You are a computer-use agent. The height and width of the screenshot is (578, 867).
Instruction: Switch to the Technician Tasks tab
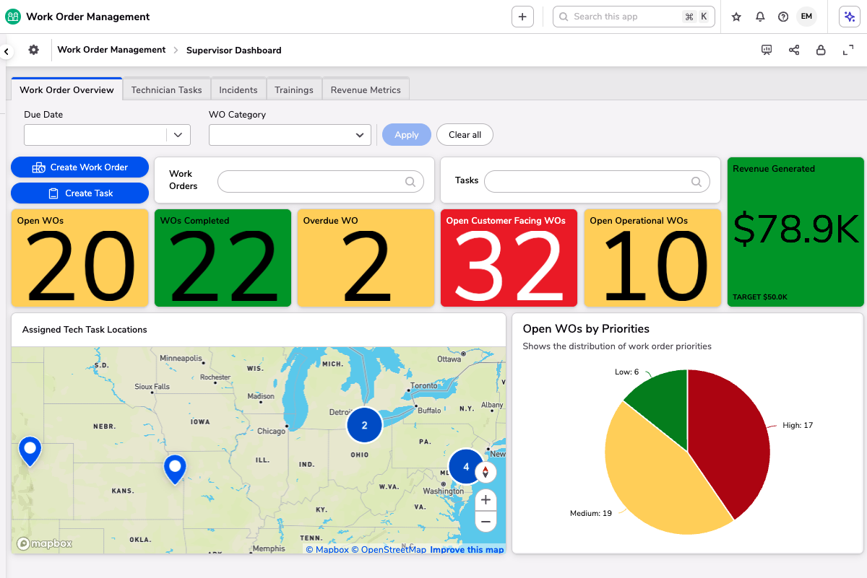point(166,90)
